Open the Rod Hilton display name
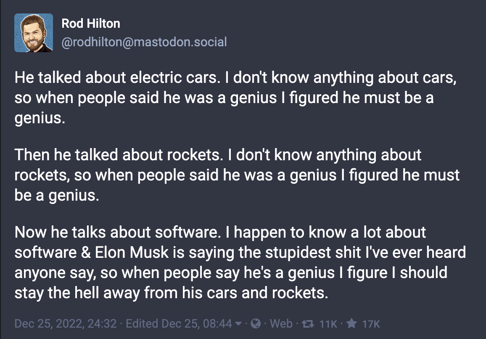 click(x=91, y=24)
